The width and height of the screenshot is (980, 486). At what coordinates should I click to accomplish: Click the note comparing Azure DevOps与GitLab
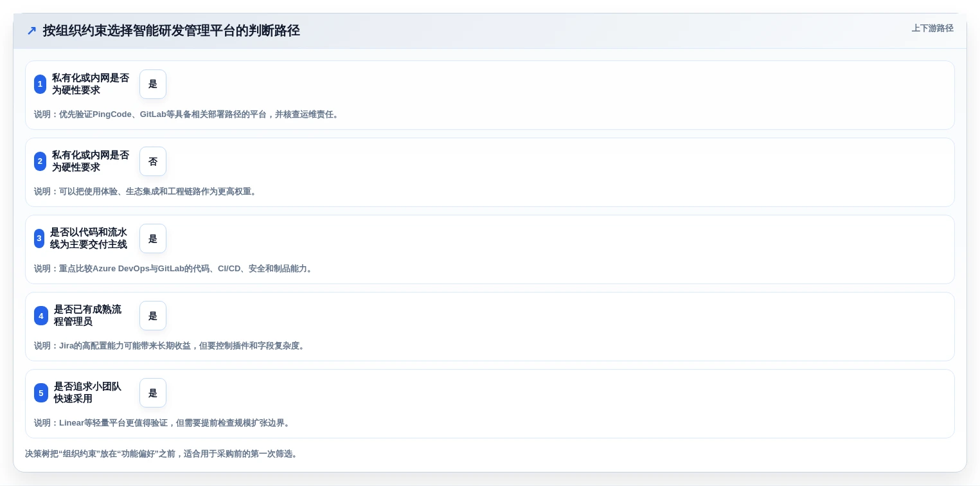(x=174, y=269)
